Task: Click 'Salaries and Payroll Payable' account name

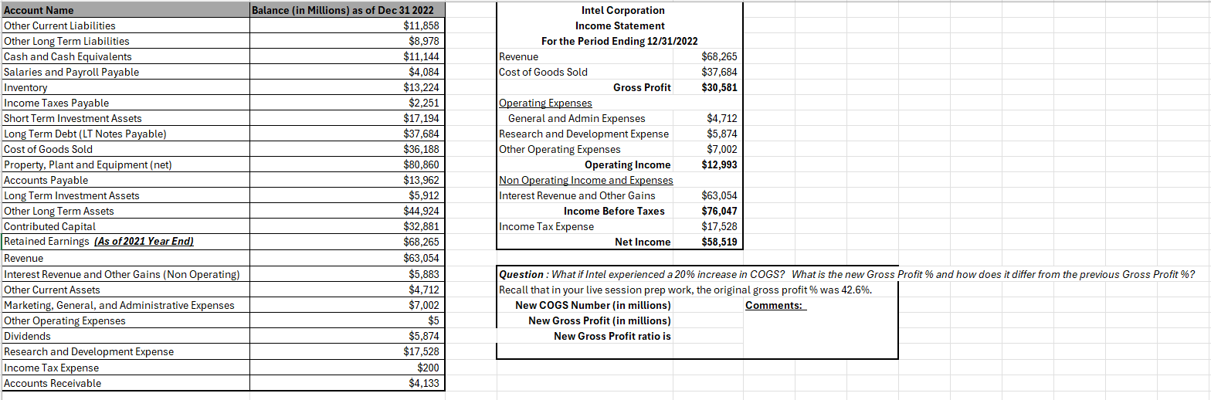Action: coord(126,72)
